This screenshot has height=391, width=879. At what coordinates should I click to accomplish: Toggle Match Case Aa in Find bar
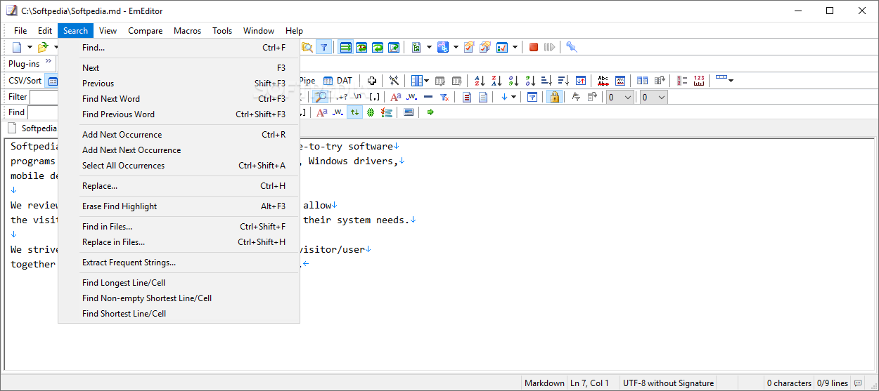[321, 112]
